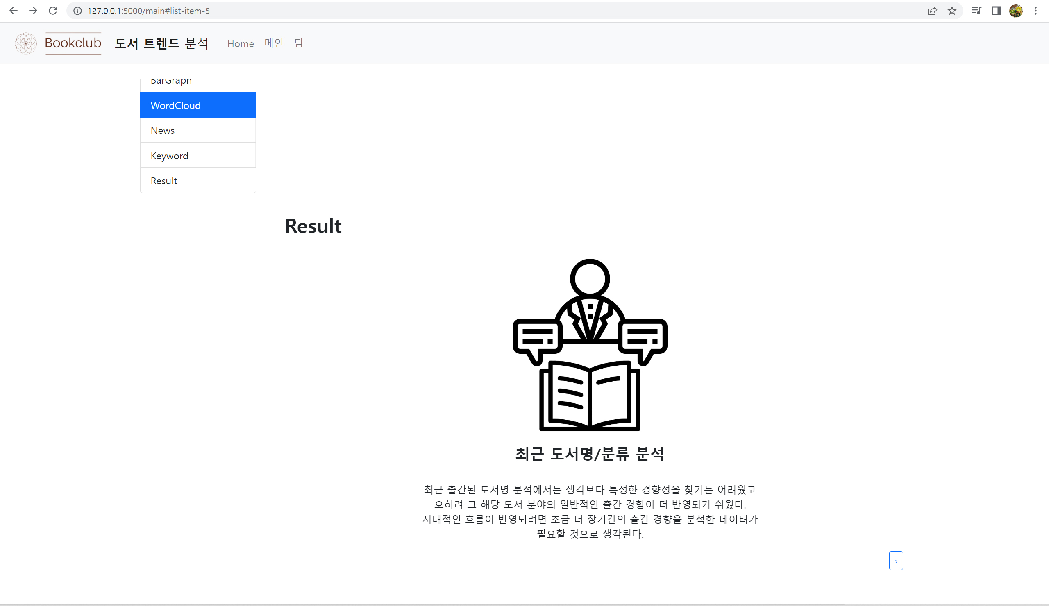Advance the carousel with the next chevron
Image resolution: width=1049 pixels, height=606 pixels.
pyautogui.click(x=896, y=560)
